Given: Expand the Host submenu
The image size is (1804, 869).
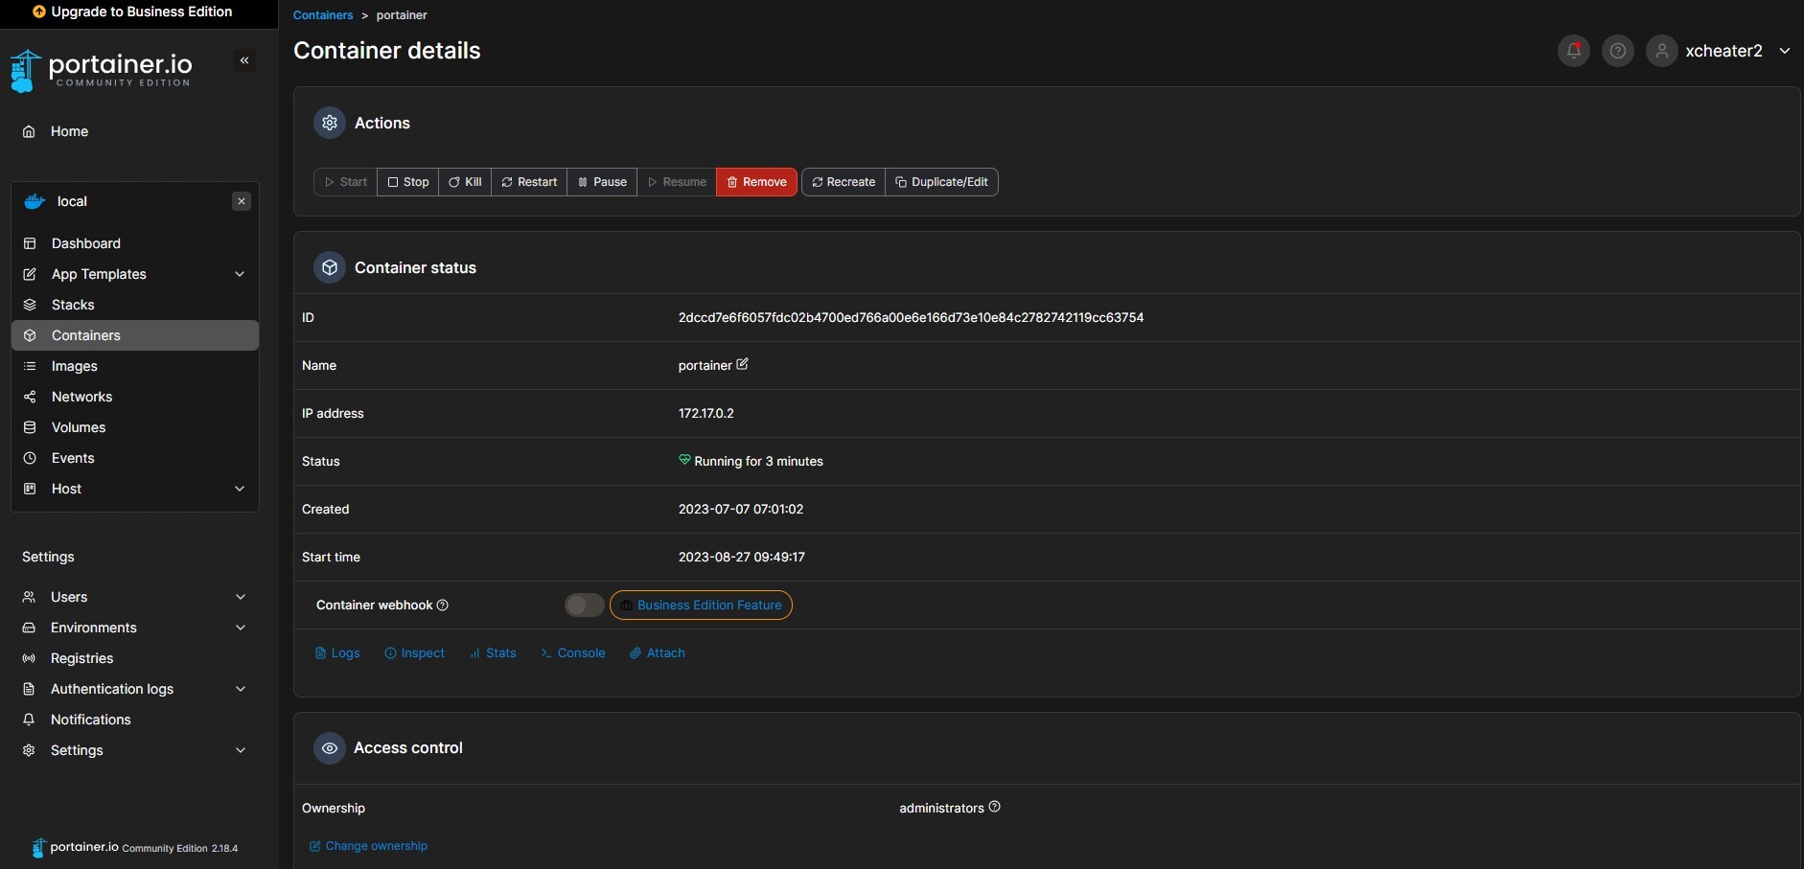Looking at the screenshot, I should 240,489.
